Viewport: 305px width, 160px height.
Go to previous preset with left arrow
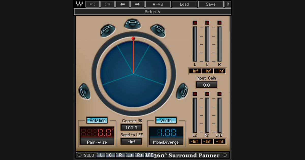(123, 4)
